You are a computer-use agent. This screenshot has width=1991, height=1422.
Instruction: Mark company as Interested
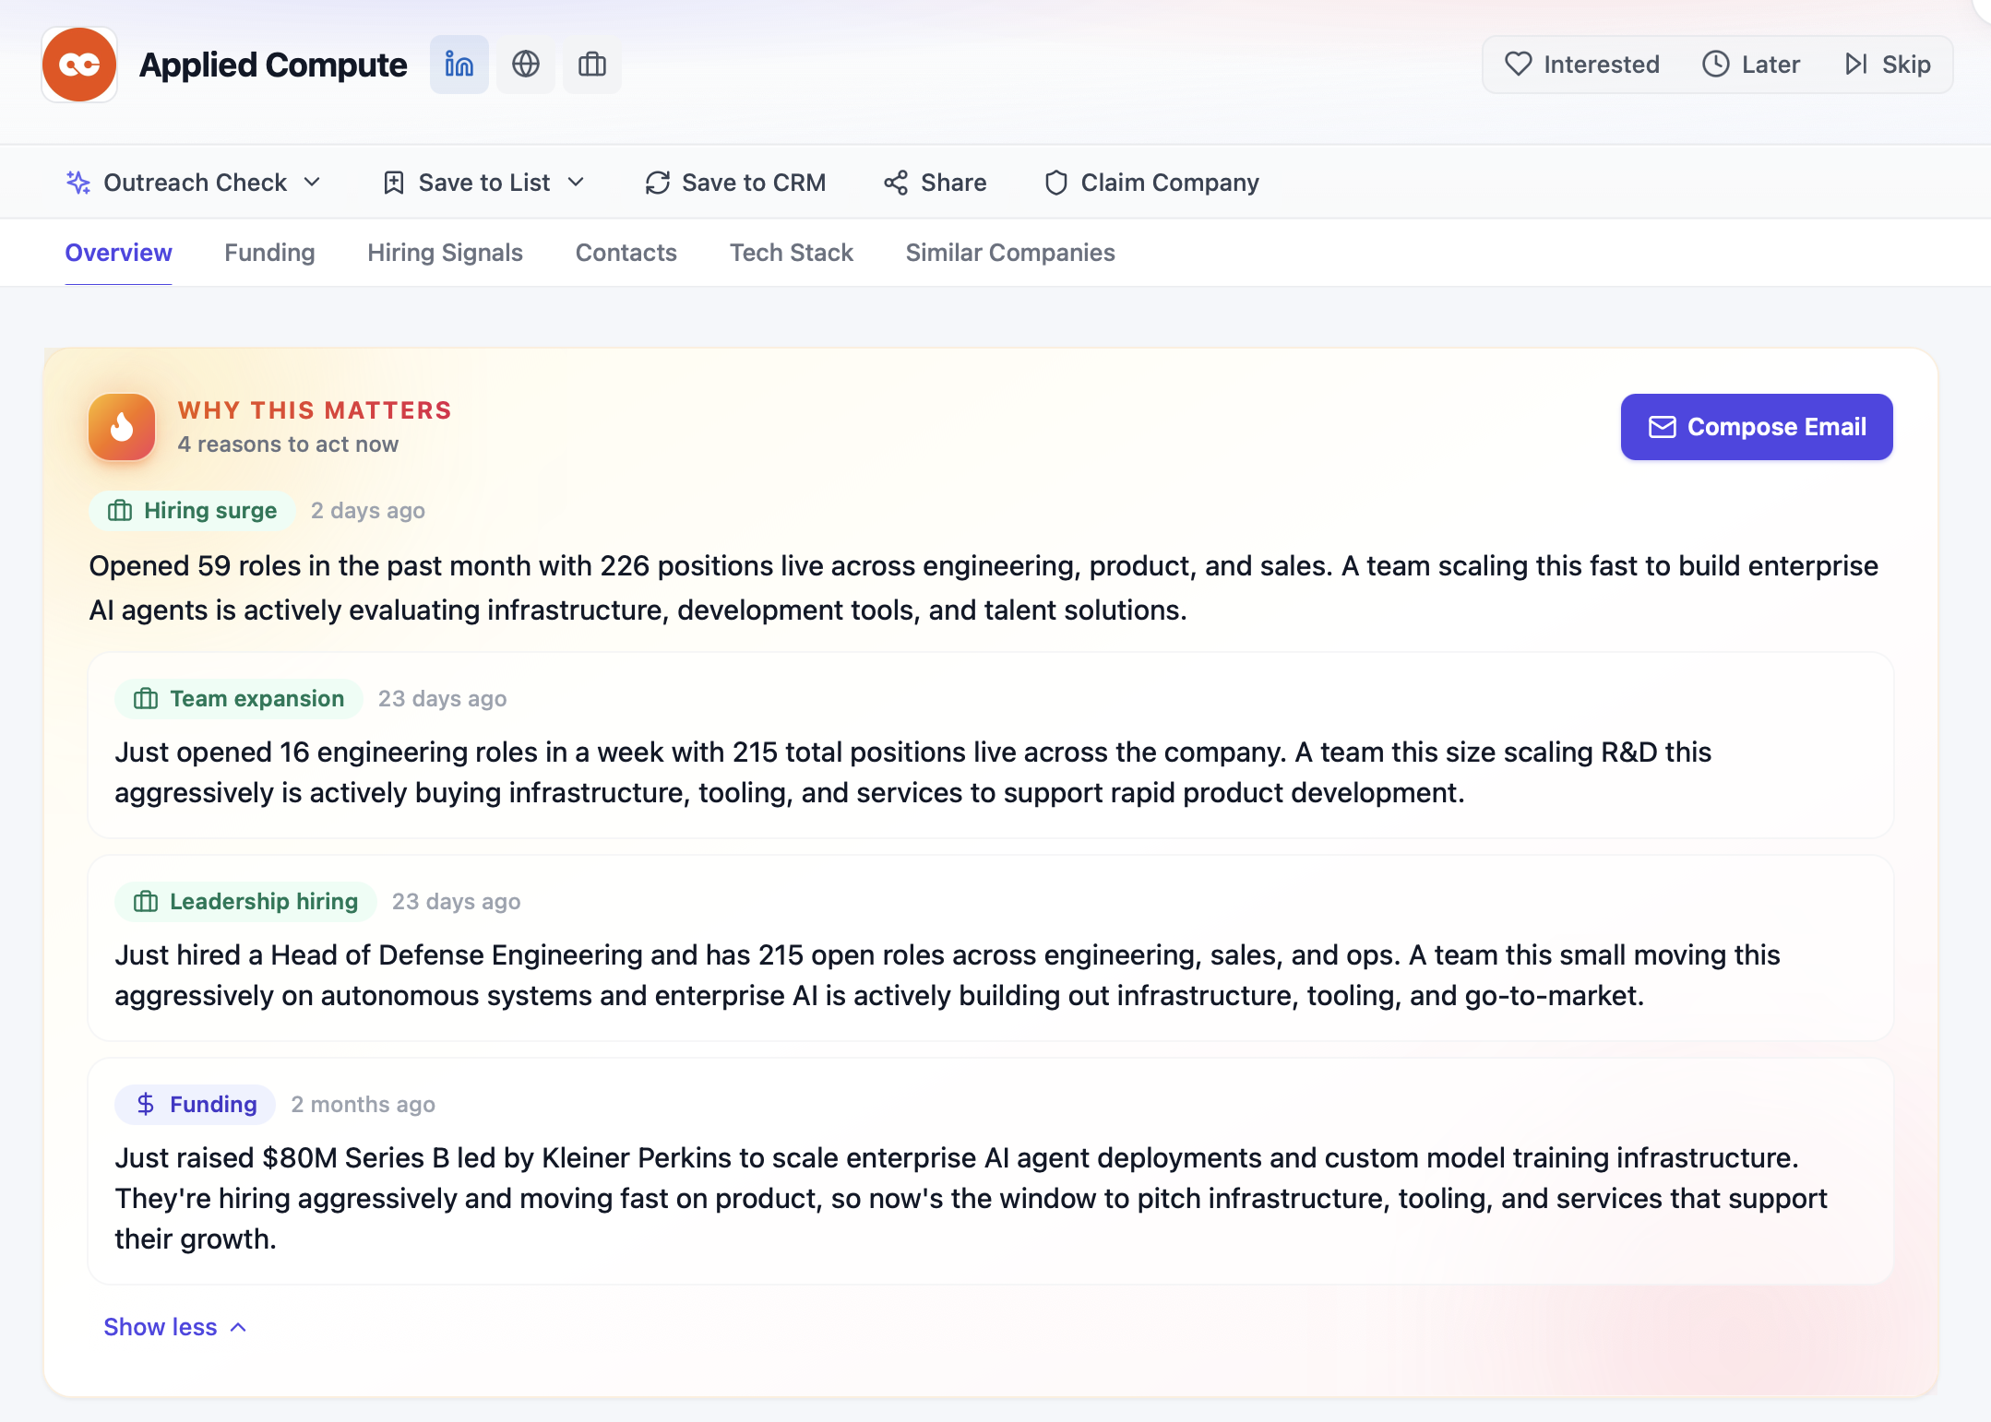click(1581, 65)
